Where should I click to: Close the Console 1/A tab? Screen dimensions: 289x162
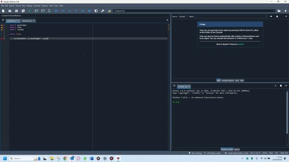click(189, 86)
